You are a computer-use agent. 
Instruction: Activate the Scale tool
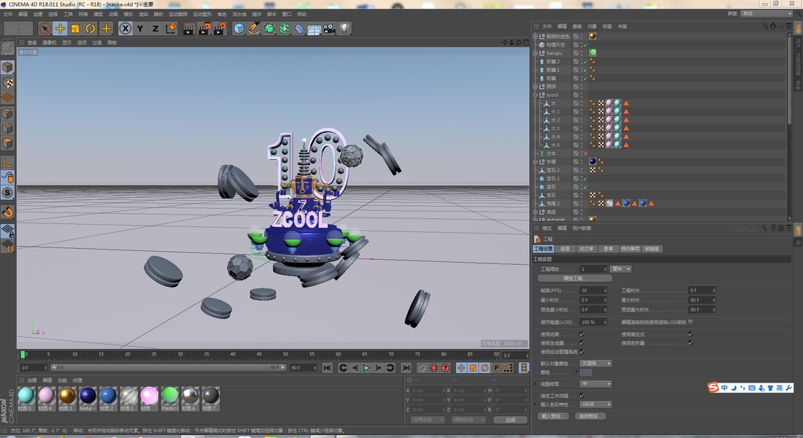coord(75,28)
